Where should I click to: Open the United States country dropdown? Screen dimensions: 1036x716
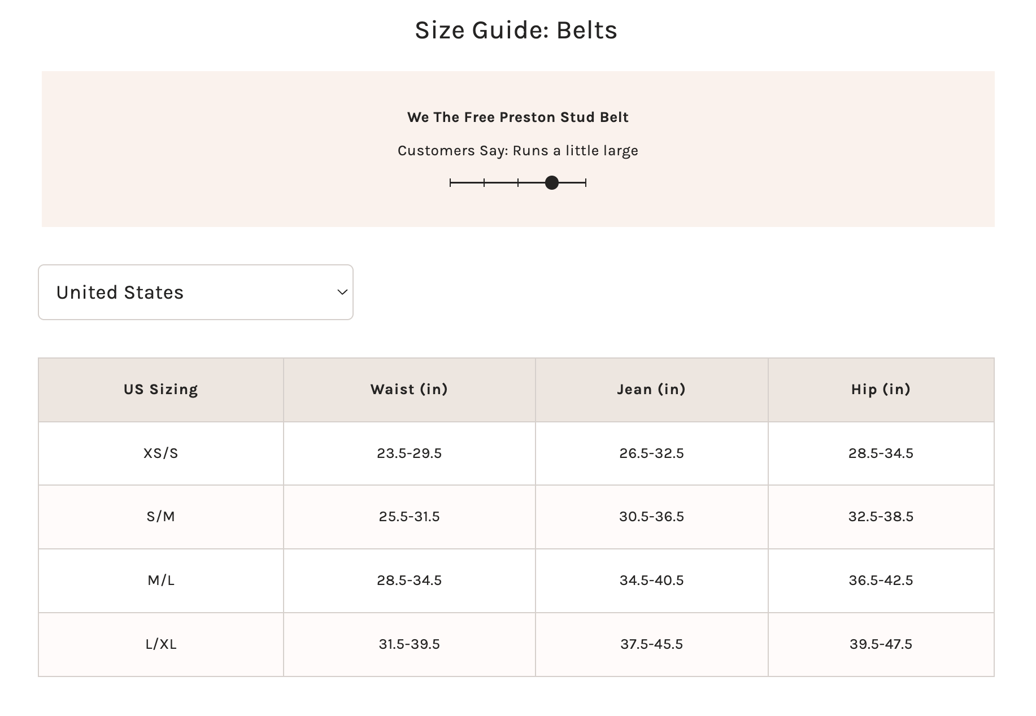click(x=195, y=292)
